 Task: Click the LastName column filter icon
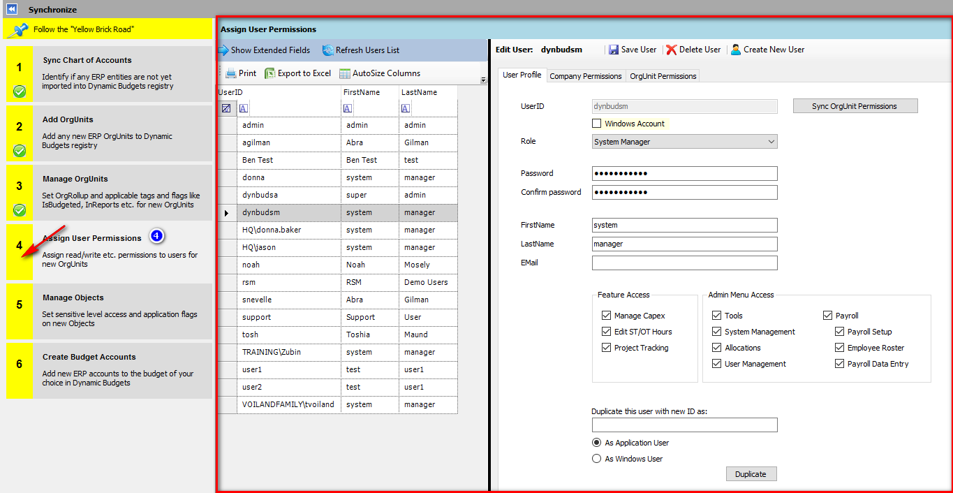tap(406, 108)
